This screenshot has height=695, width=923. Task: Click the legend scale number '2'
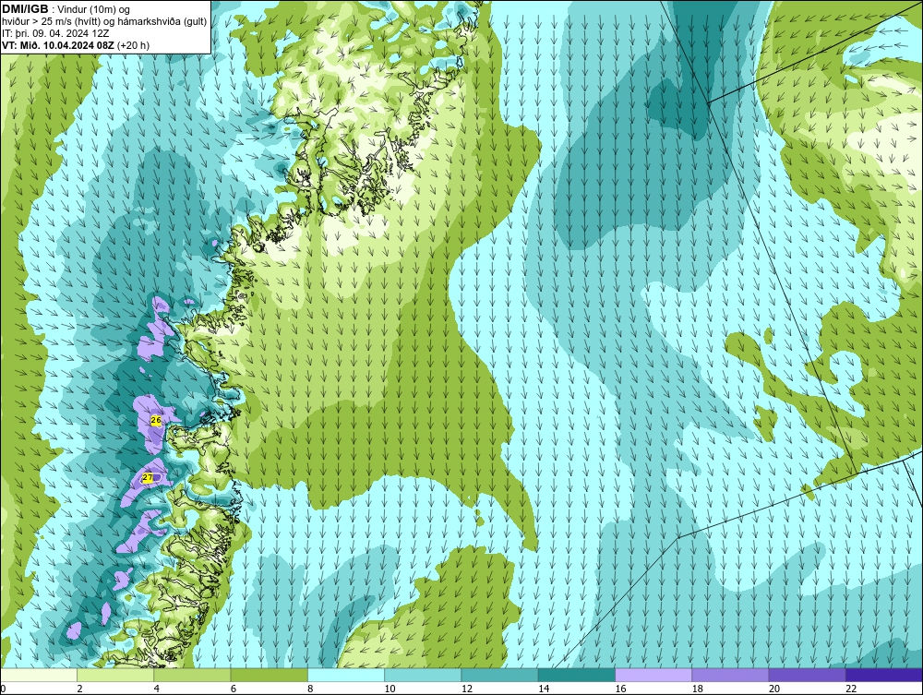coord(79,689)
